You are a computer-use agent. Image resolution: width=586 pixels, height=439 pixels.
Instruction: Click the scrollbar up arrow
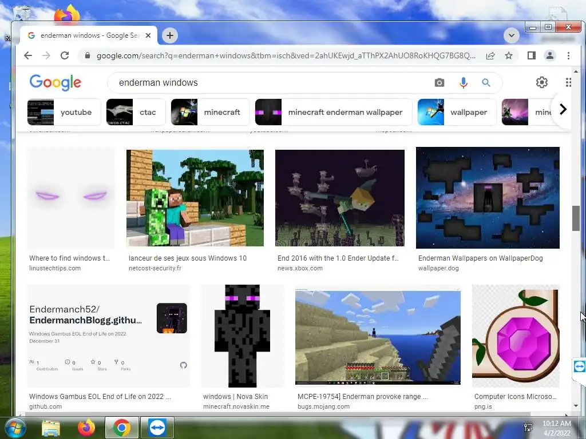[x=576, y=71]
